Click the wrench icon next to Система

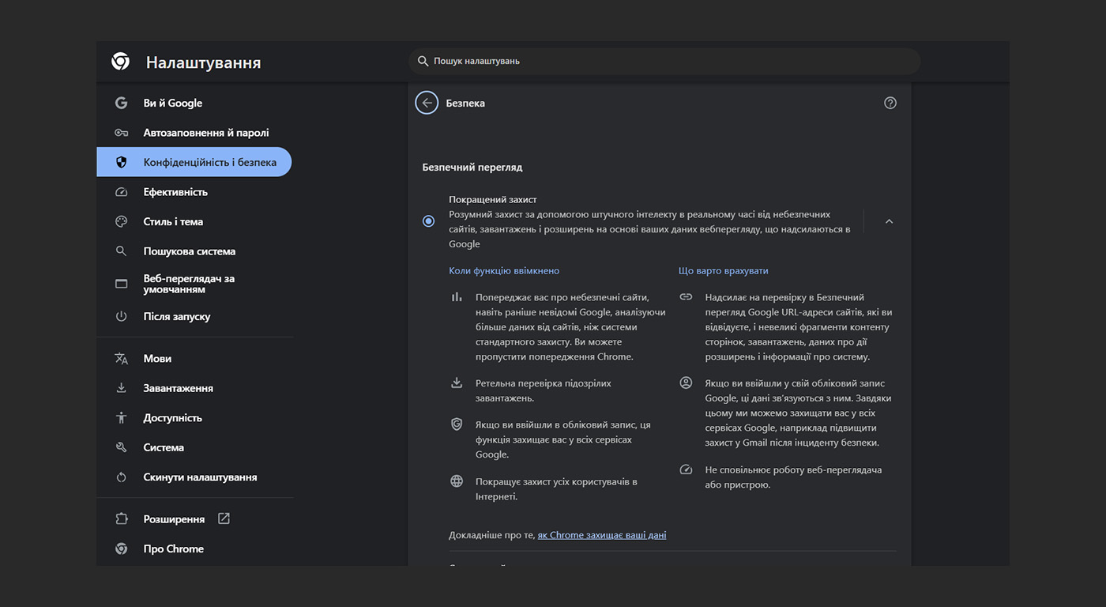pyautogui.click(x=121, y=447)
